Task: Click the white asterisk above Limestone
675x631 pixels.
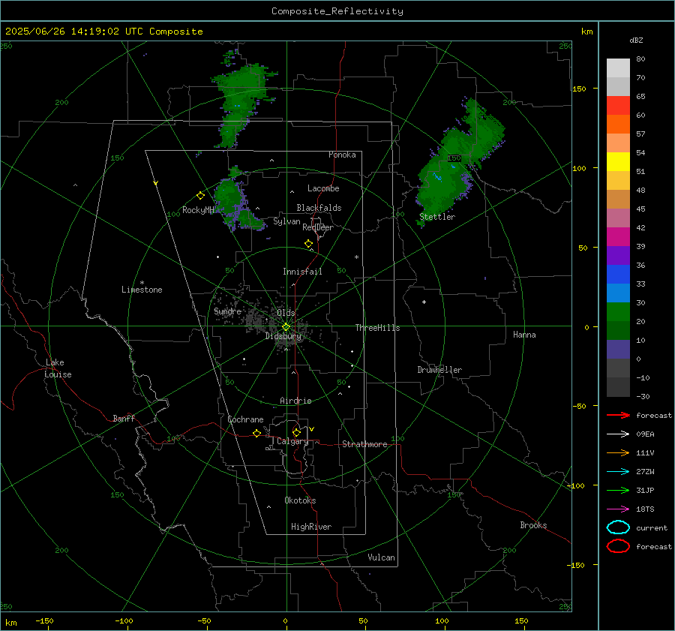Action: click(x=142, y=283)
